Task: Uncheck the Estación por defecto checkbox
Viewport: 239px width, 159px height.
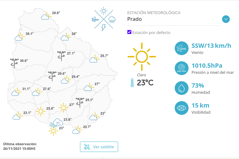Action: tap(129, 32)
